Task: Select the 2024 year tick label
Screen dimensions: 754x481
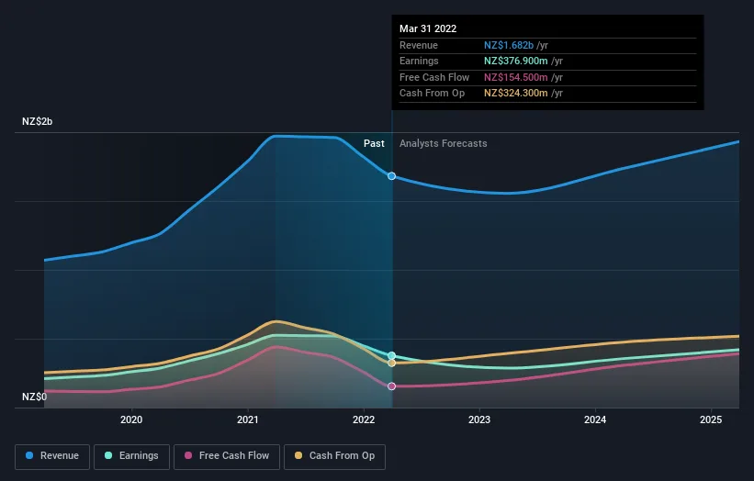Action: (595, 420)
